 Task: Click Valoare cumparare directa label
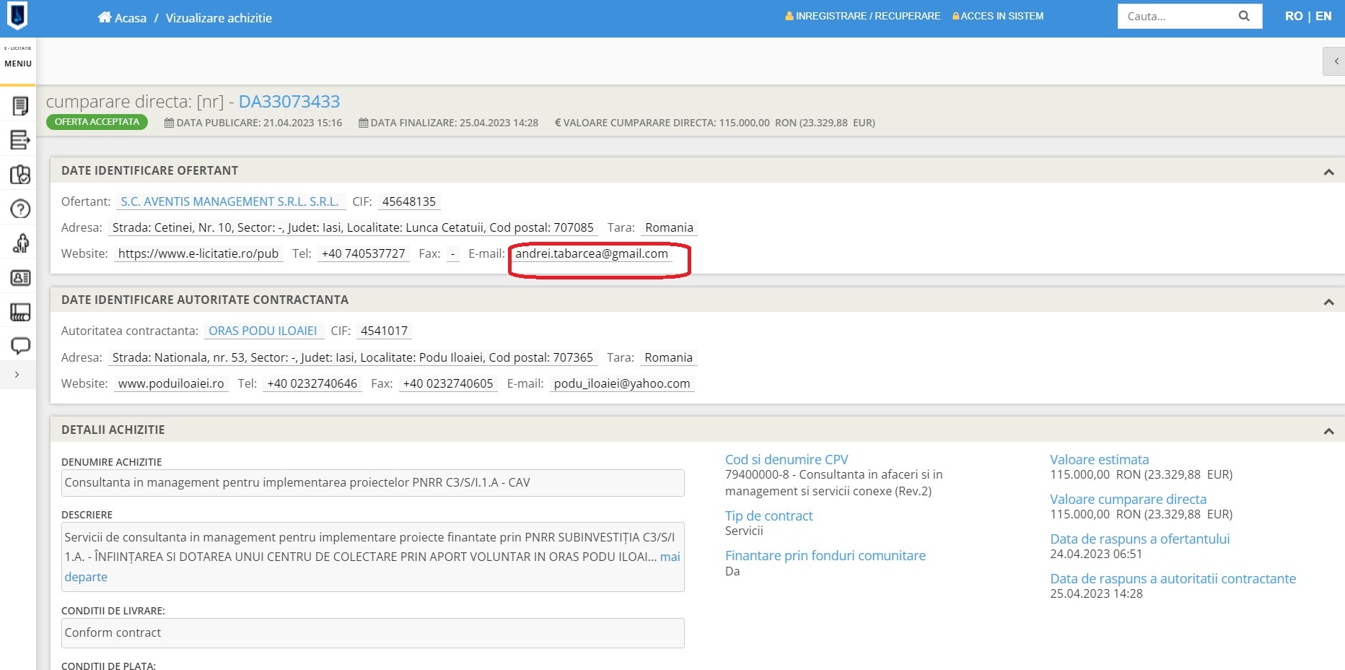[x=1128, y=499]
